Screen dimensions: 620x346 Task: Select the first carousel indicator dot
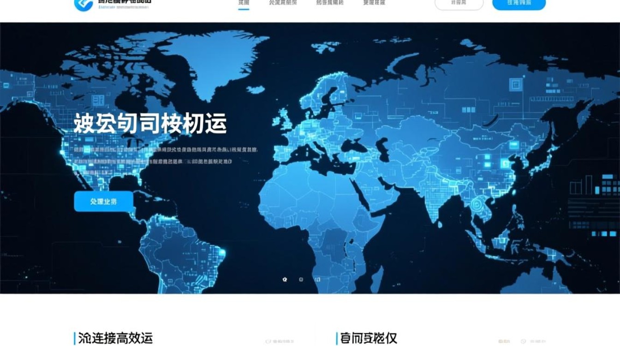click(285, 280)
